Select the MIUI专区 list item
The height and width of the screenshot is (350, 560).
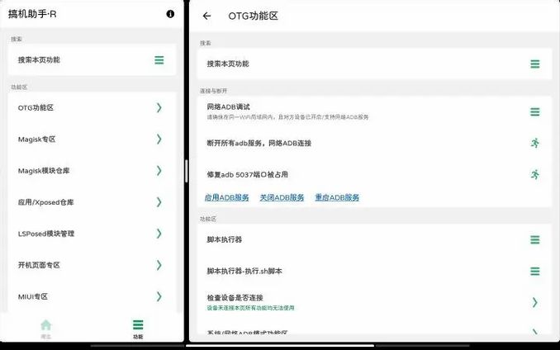pos(91,296)
